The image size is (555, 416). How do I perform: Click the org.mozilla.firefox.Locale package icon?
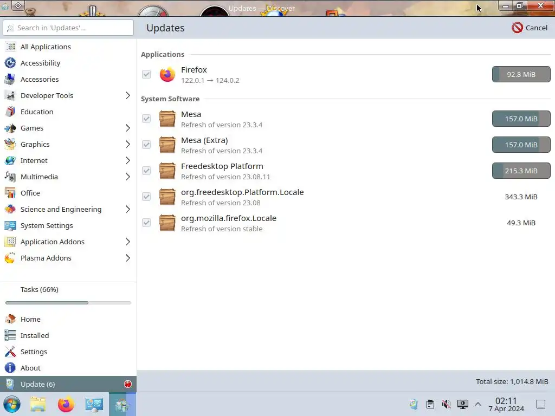tap(167, 223)
